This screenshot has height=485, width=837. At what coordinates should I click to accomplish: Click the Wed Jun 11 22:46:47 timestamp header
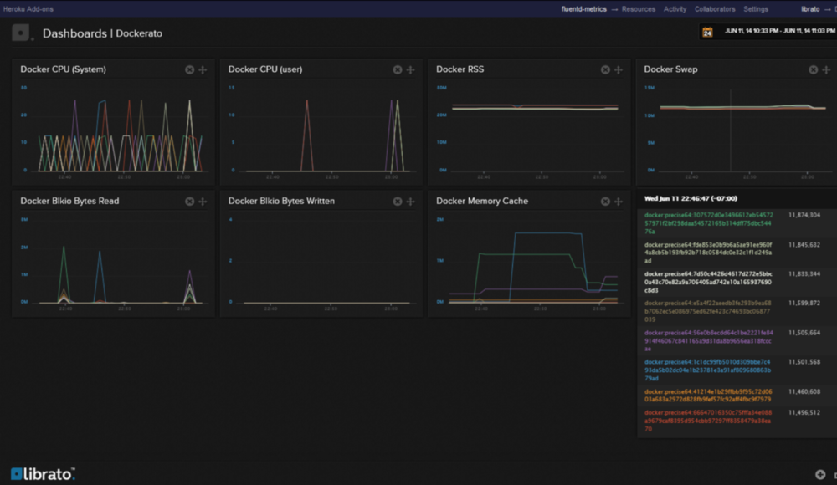pyautogui.click(x=691, y=198)
